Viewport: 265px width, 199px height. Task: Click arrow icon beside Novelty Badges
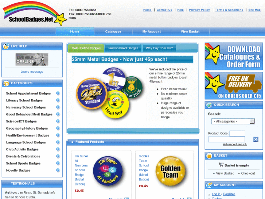coord(58,170)
